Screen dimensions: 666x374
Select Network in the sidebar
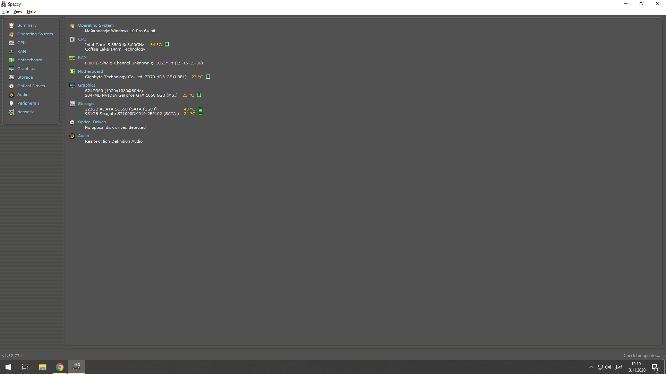pos(25,112)
